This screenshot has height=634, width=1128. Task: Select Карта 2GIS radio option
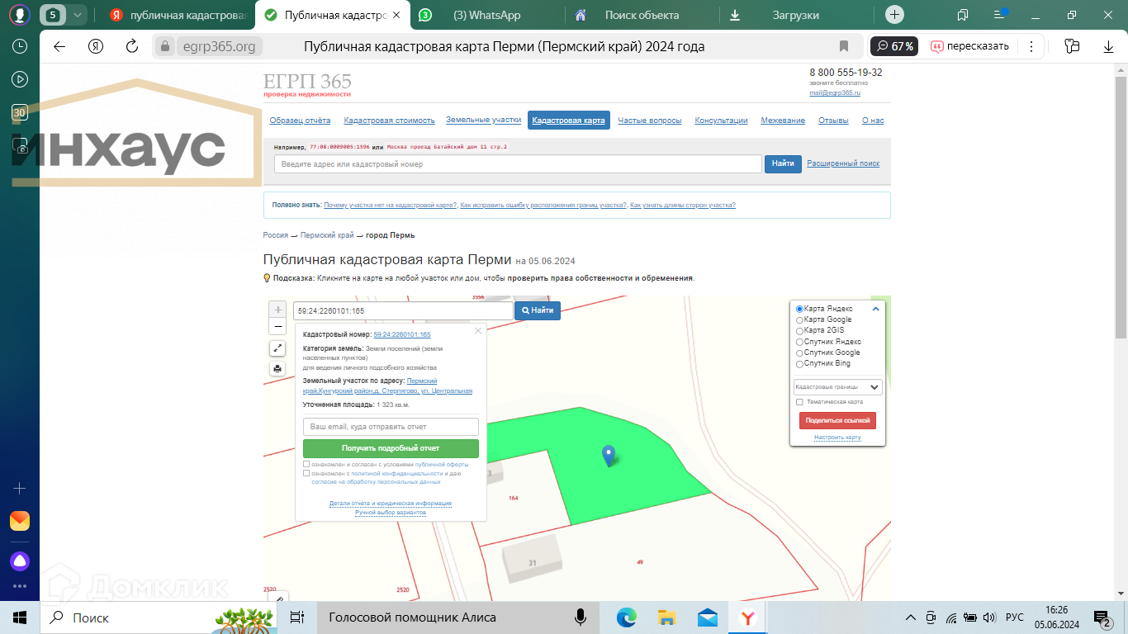(x=799, y=330)
